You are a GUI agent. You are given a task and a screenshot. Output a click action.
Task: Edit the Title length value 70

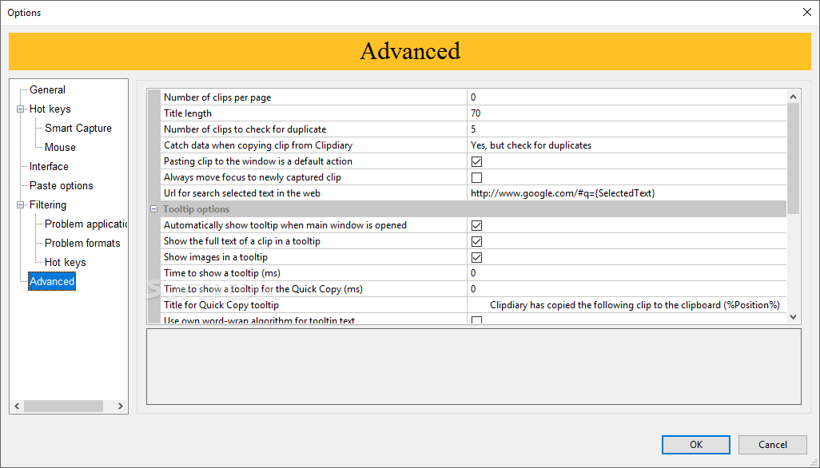(x=627, y=113)
